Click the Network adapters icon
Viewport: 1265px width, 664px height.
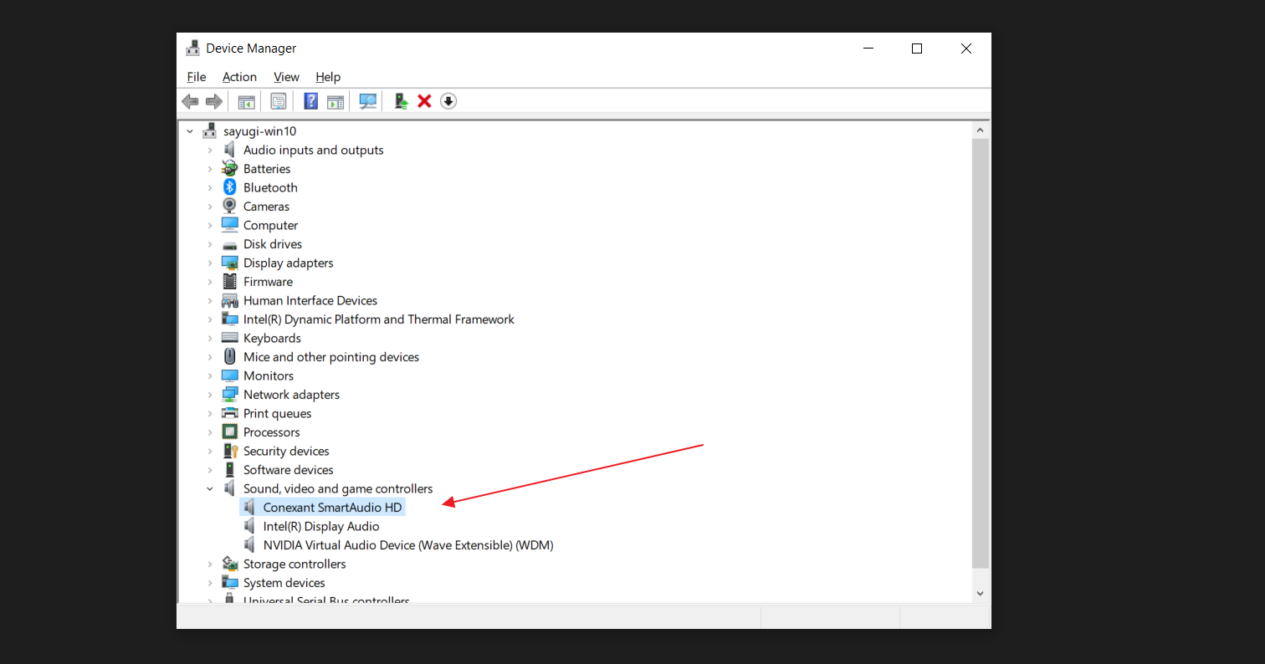click(x=229, y=395)
